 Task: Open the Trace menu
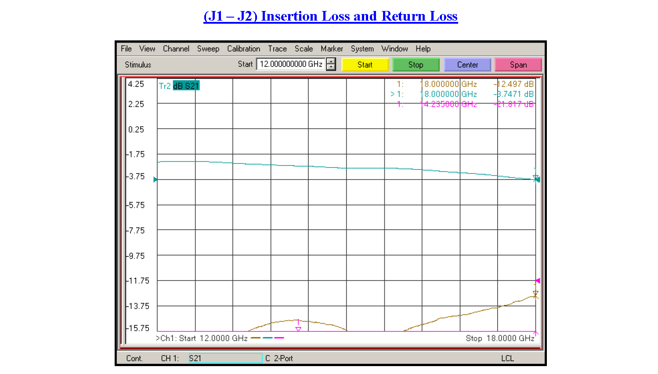(x=277, y=49)
